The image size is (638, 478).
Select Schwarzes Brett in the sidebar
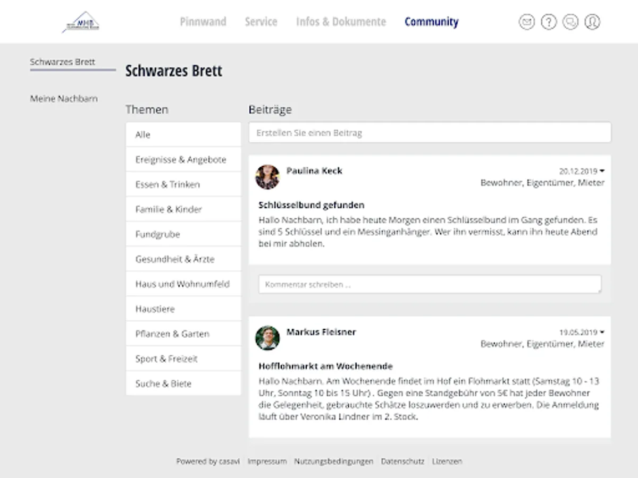pyautogui.click(x=63, y=62)
